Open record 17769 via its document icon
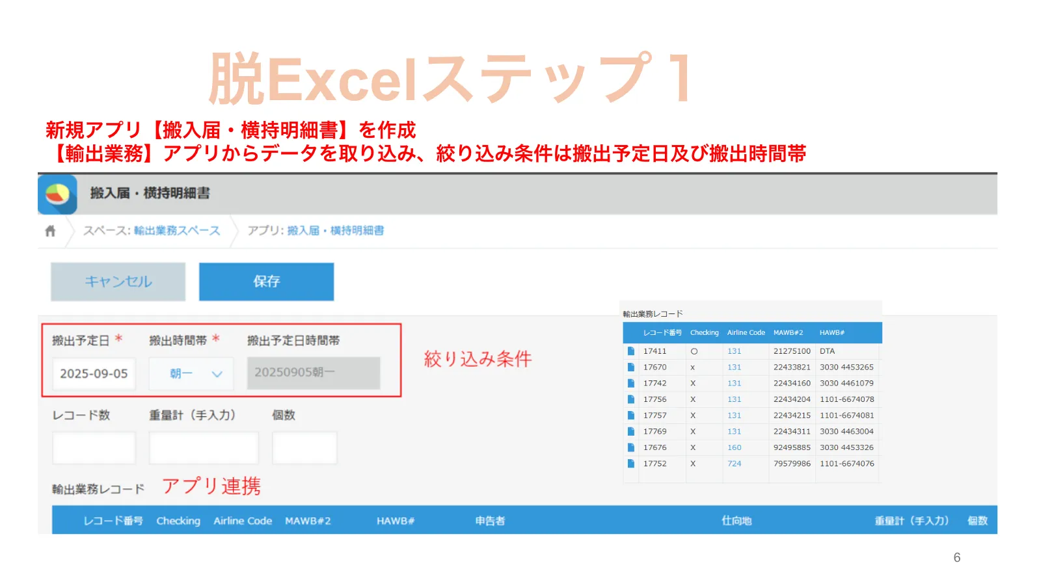1039x584 pixels. tap(630, 432)
